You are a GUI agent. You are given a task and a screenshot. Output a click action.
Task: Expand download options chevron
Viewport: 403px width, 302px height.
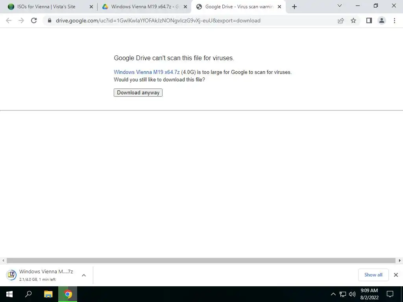click(84, 275)
